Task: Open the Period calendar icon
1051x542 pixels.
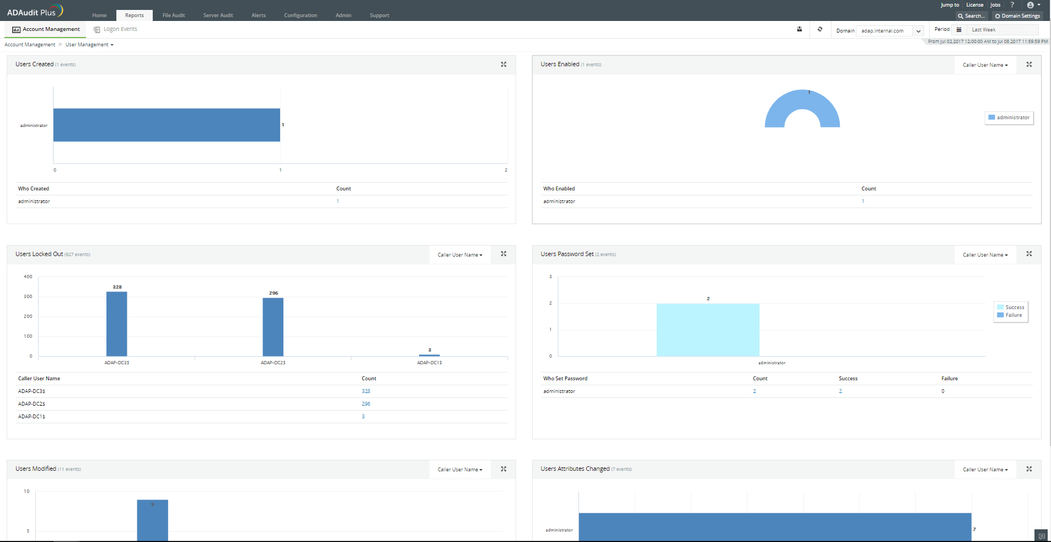Action: pyautogui.click(x=959, y=29)
